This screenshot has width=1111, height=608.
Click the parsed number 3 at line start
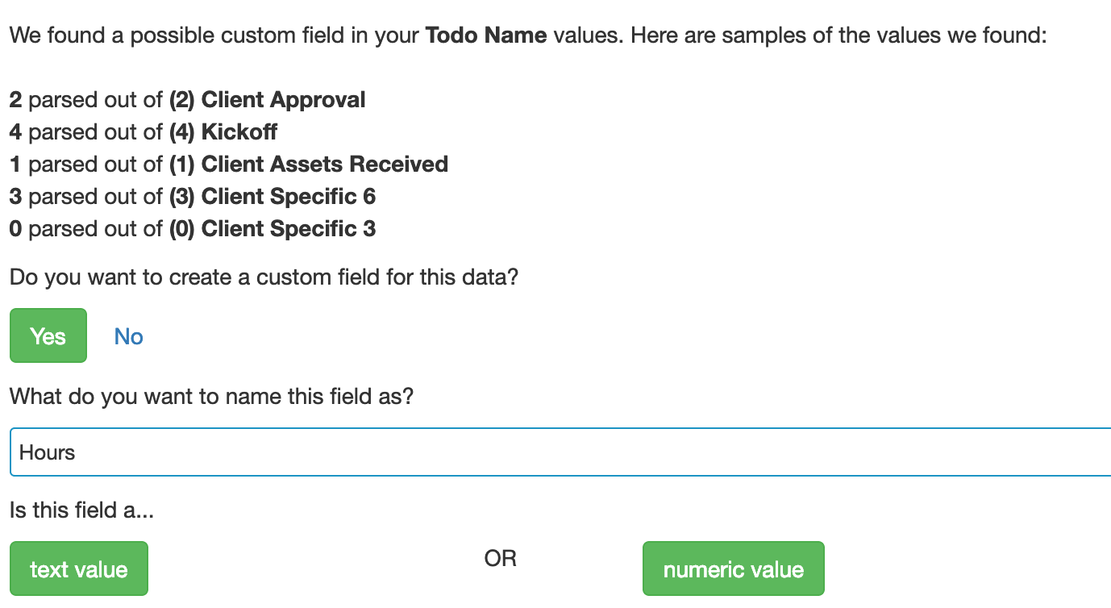click(15, 197)
